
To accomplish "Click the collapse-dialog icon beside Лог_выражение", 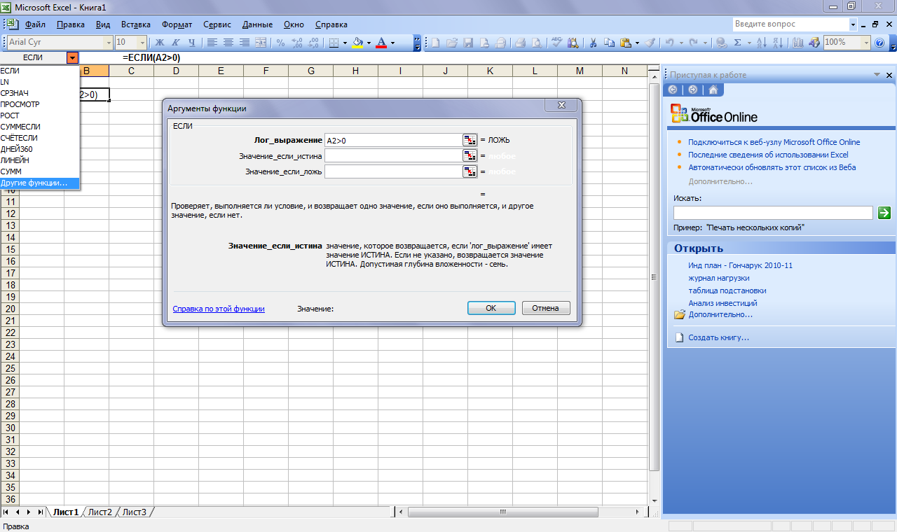I will [x=470, y=141].
